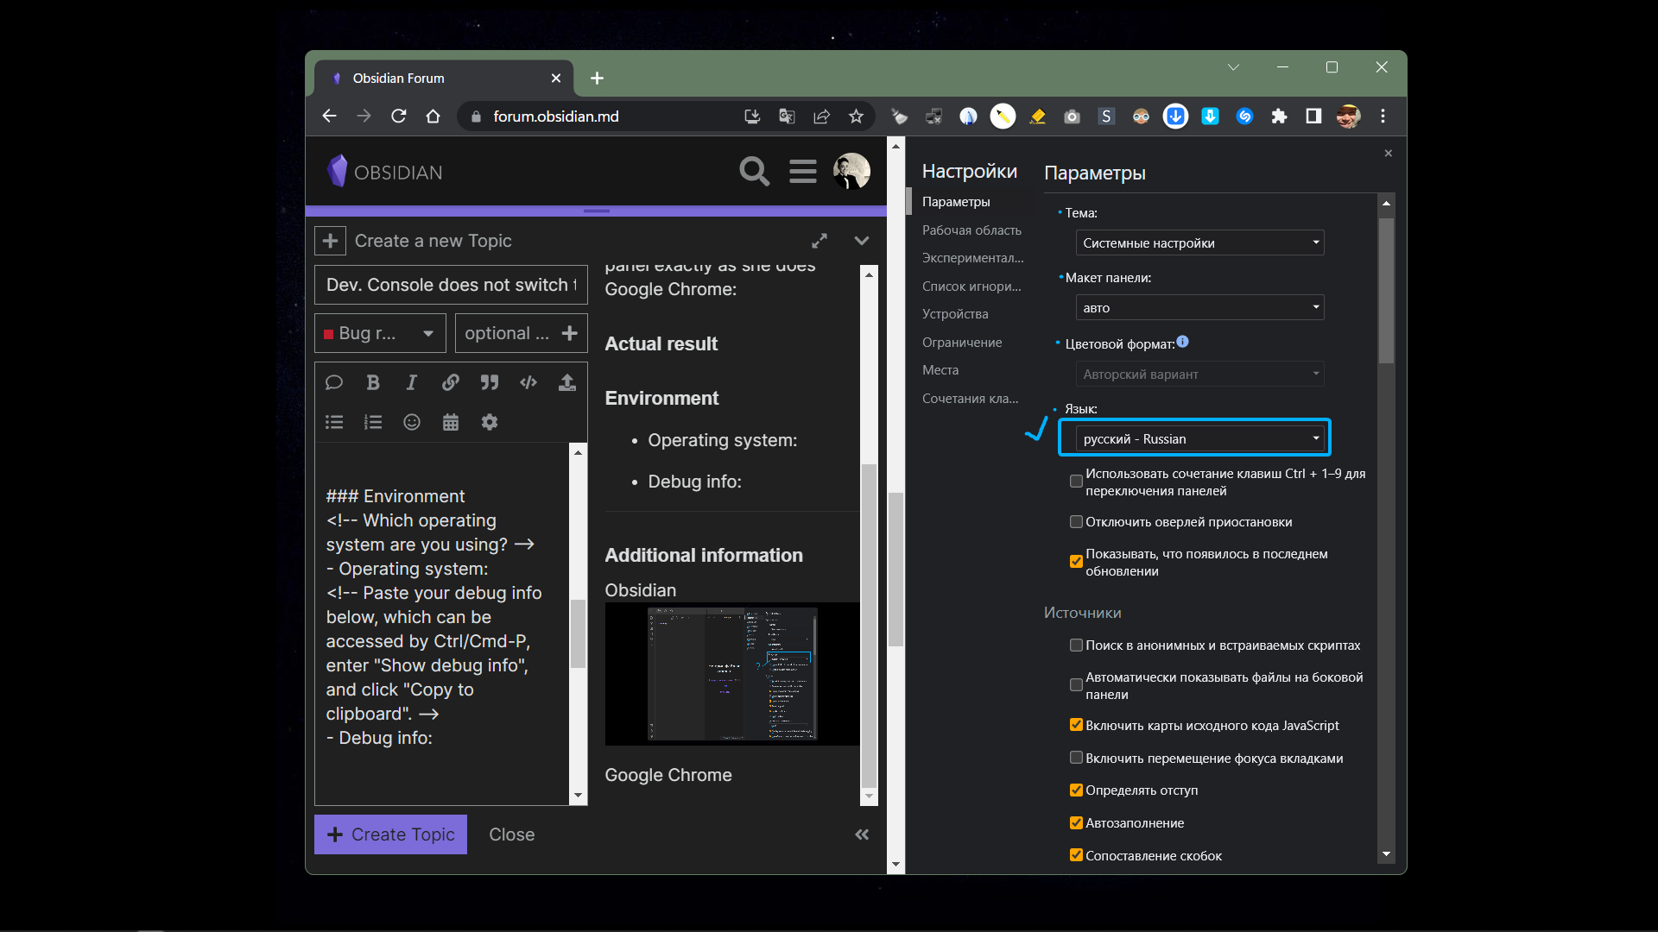This screenshot has width=1658, height=932.
Task: Uncheck 'Автозаполнение' checkbox
Action: click(x=1076, y=823)
